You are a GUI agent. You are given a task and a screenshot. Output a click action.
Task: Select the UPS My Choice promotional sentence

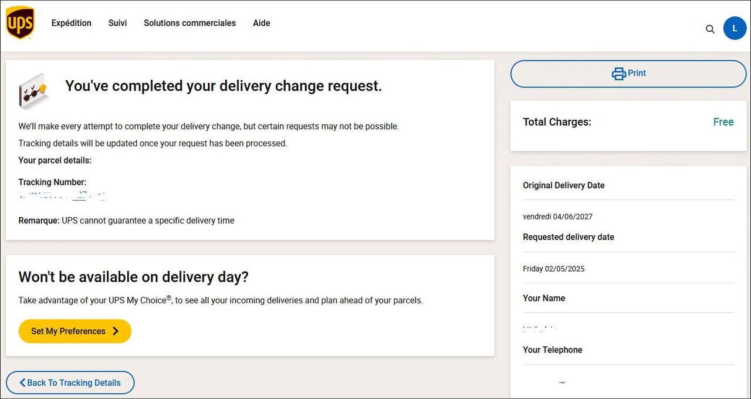point(221,300)
